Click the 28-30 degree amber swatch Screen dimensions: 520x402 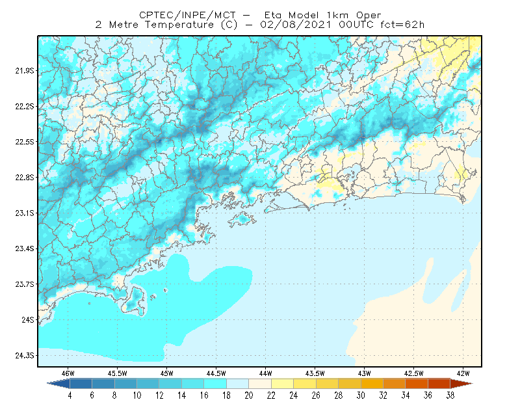coord(350,384)
